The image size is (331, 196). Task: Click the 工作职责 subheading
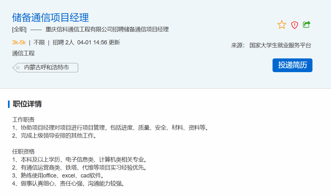tap(23, 120)
